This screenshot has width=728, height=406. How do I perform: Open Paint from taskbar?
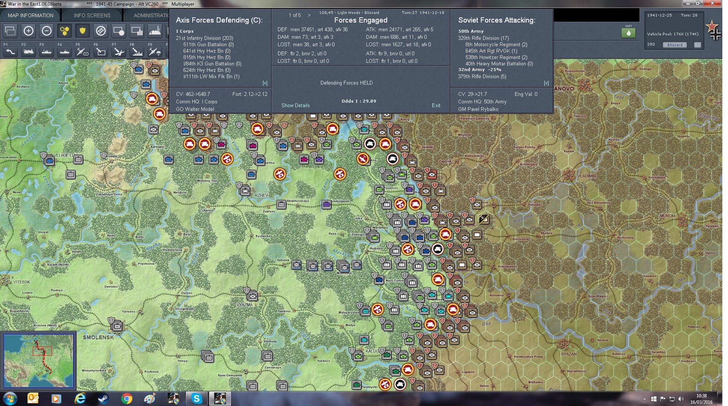(150, 398)
